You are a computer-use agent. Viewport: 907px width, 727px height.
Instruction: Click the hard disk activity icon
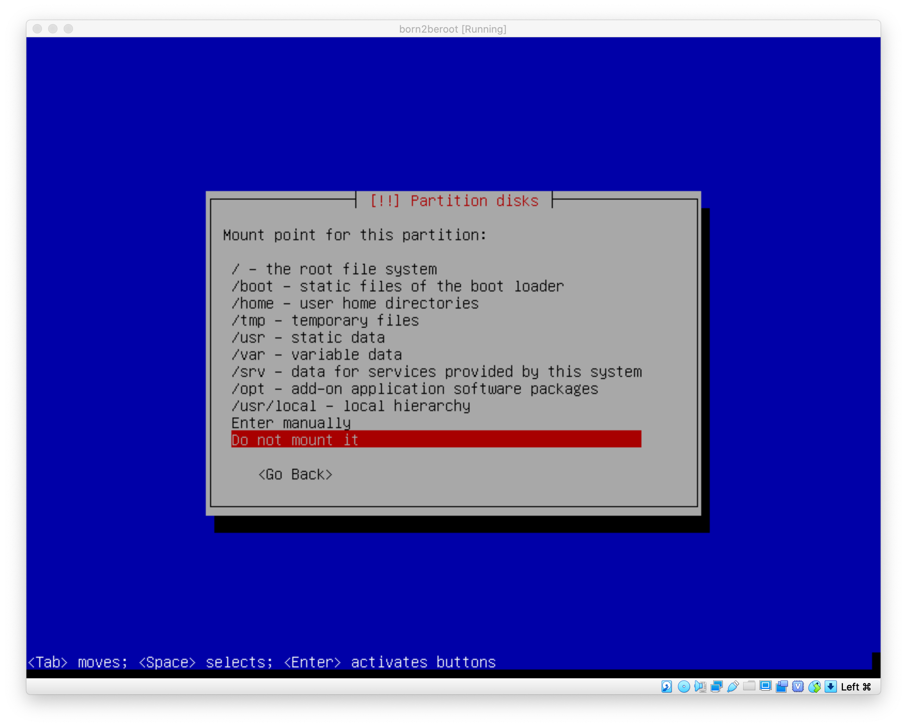point(666,687)
